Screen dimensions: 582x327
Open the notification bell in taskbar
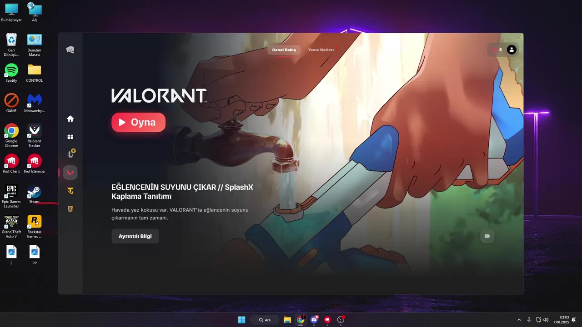pyautogui.click(x=574, y=320)
